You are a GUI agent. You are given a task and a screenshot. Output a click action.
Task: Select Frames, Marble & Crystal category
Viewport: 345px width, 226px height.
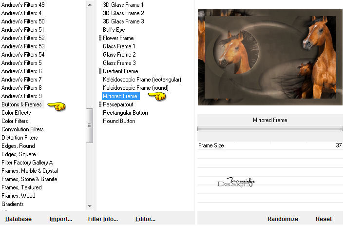click(x=30, y=171)
